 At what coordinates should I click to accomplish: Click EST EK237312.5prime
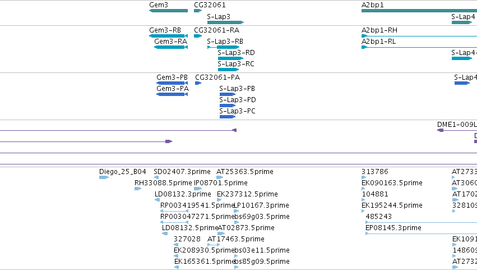(247, 194)
